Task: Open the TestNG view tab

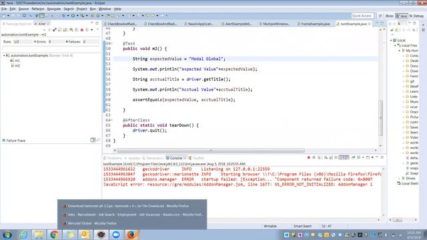Action: (x=196, y=158)
